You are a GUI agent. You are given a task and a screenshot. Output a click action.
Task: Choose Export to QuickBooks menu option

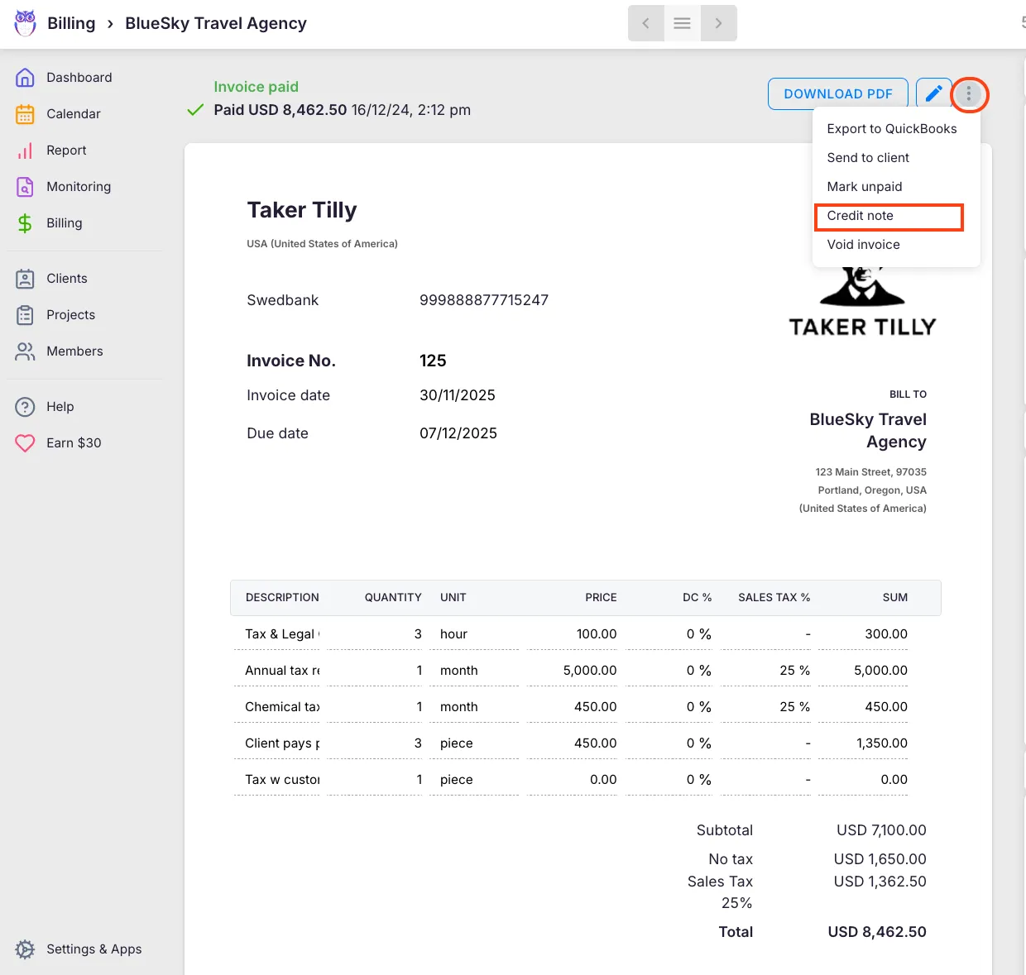tap(891, 129)
